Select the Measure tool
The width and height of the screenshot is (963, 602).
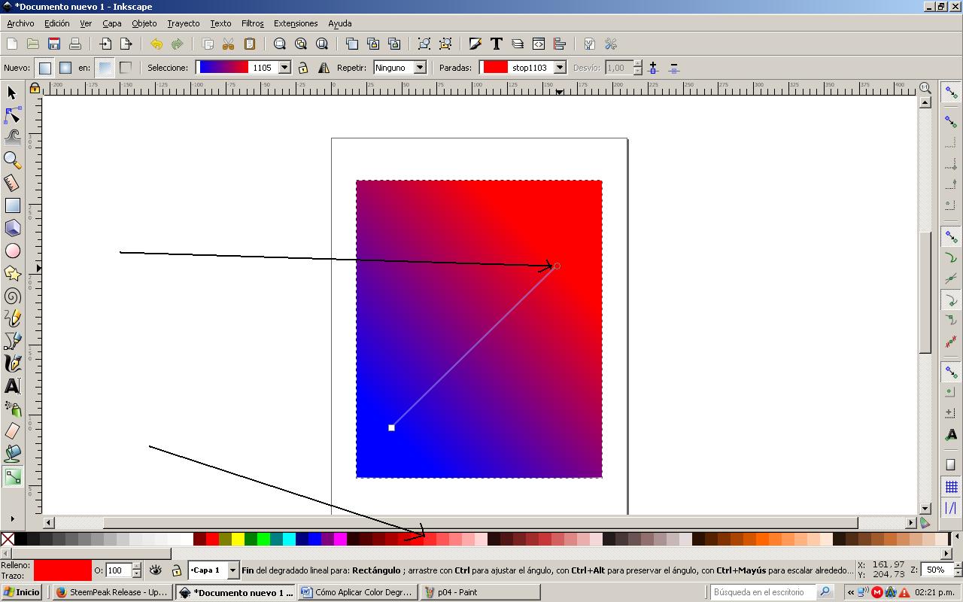(x=12, y=183)
